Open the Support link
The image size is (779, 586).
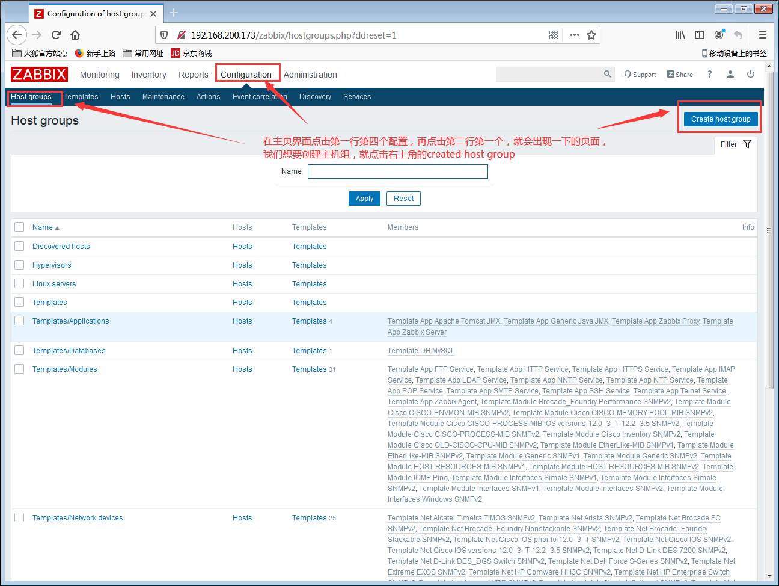[640, 75]
